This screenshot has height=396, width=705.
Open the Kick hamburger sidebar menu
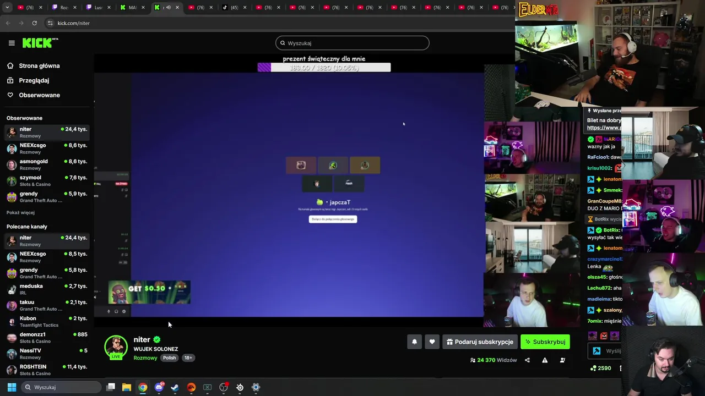(12, 43)
